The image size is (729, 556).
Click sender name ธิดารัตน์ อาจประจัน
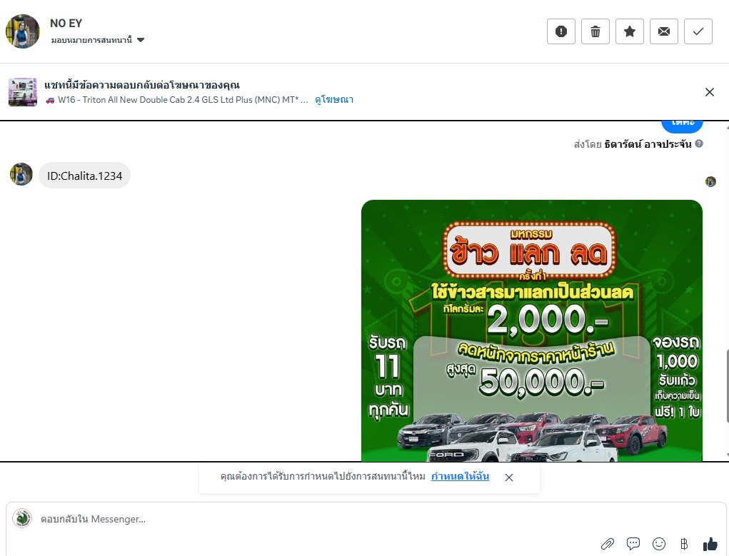pyautogui.click(x=648, y=144)
